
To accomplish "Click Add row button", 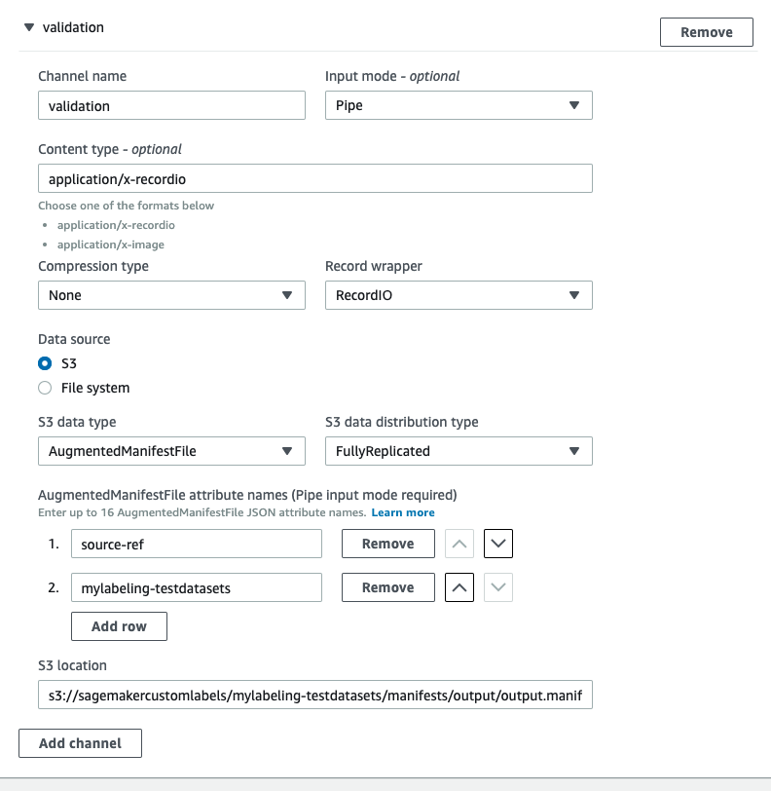I will [x=119, y=626].
